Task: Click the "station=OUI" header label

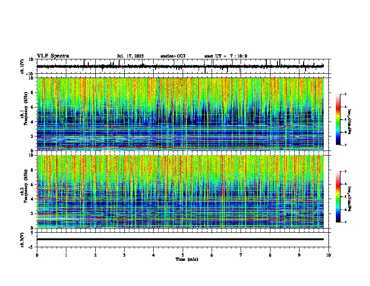Action: pyautogui.click(x=173, y=56)
